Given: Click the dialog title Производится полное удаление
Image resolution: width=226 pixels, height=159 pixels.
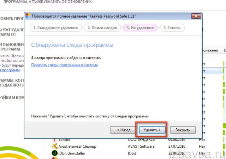Looking at the screenshot, I should pos(84,16).
